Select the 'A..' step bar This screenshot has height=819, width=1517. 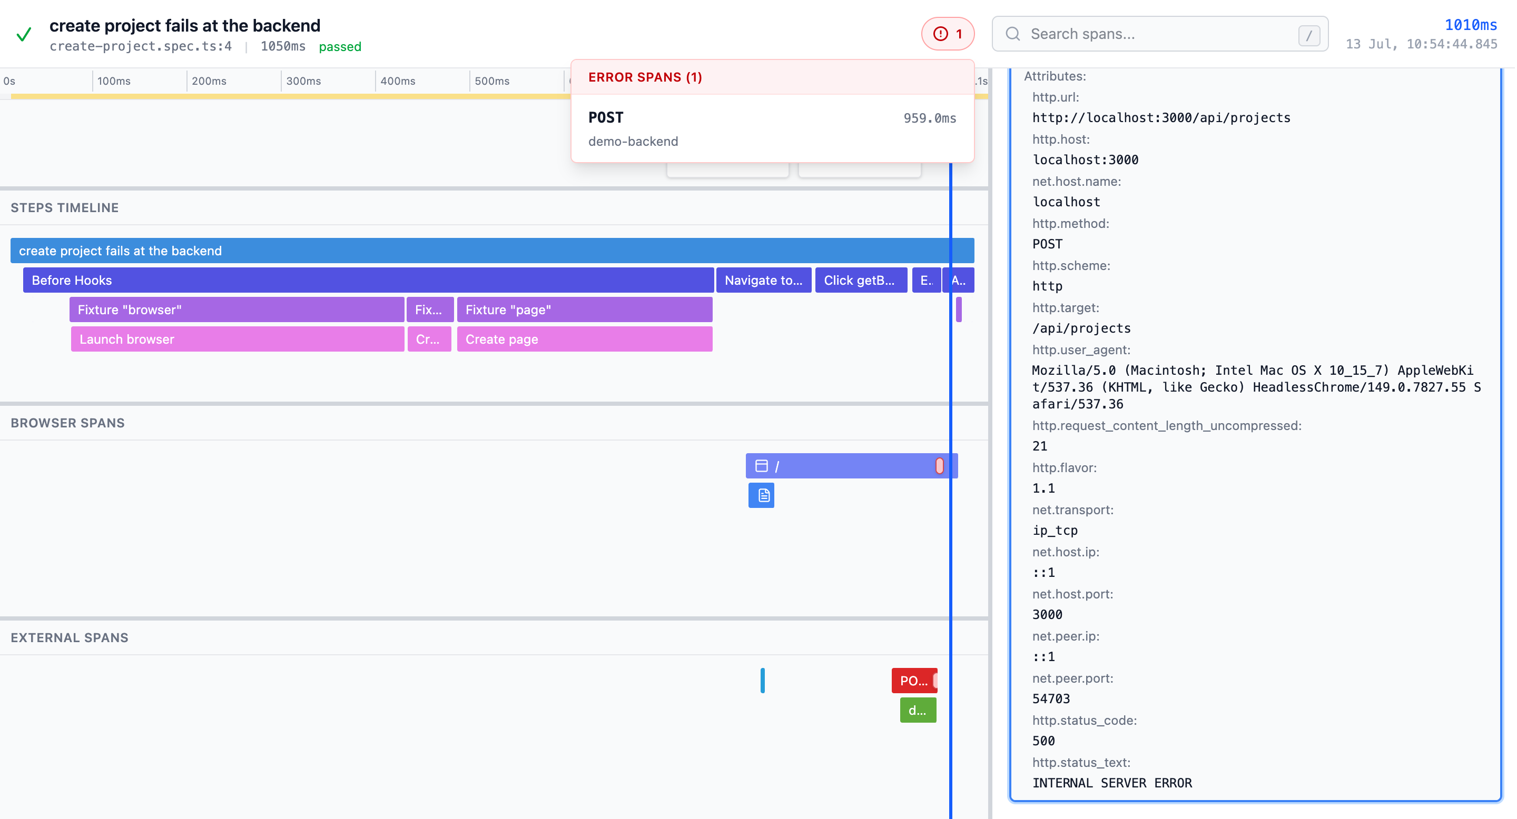[959, 280]
